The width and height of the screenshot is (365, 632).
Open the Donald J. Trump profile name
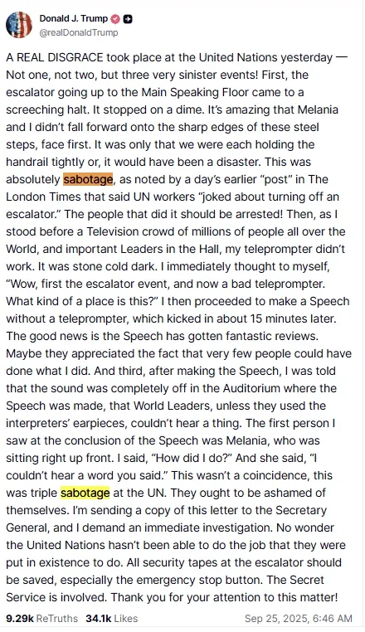(x=74, y=18)
